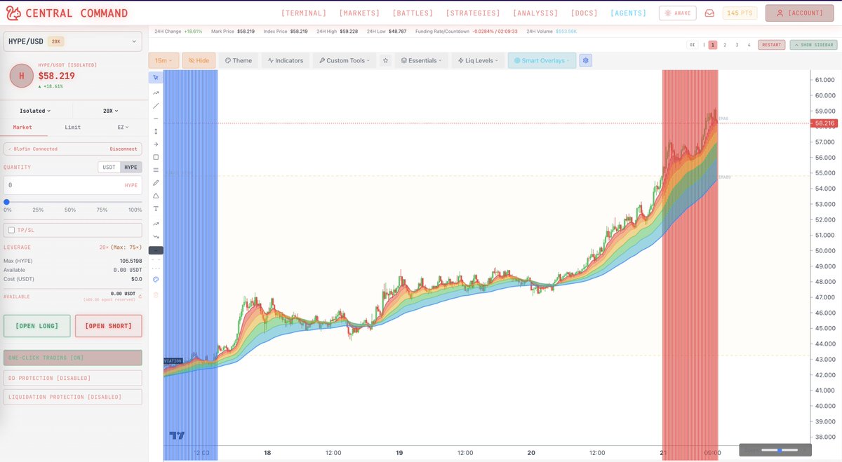Switch to the Limit order tab
This screenshot has height=462, width=842.
tap(72, 127)
